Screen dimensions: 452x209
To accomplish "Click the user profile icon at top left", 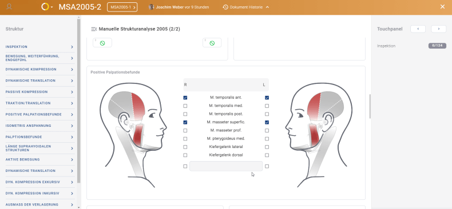I will pyautogui.click(x=9, y=6).
